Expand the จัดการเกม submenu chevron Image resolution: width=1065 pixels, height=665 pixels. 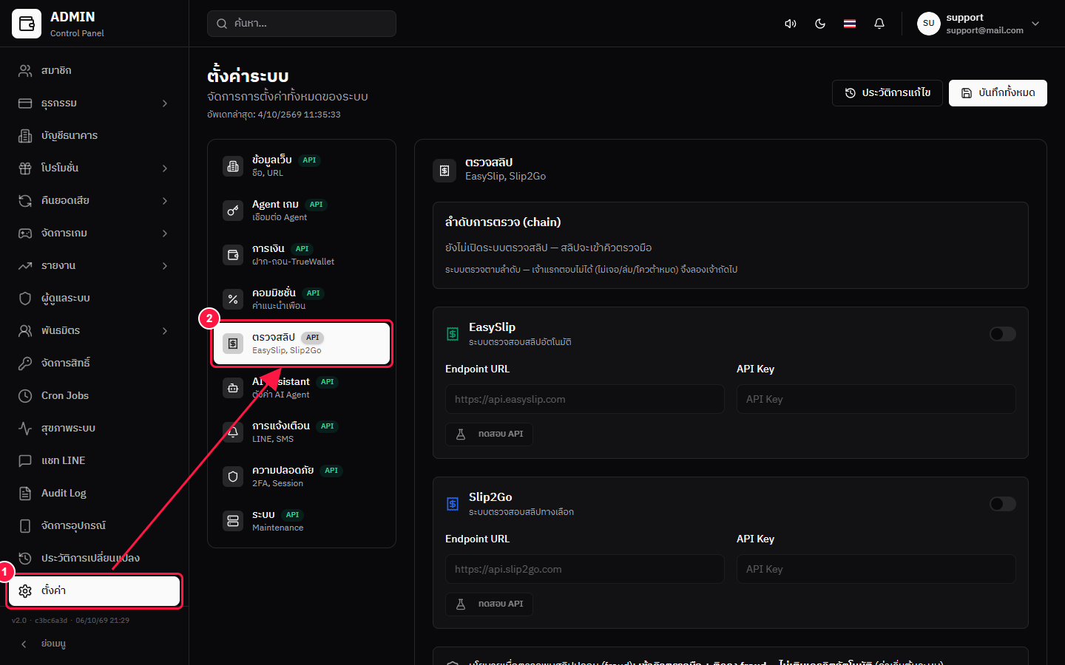pos(165,233)
